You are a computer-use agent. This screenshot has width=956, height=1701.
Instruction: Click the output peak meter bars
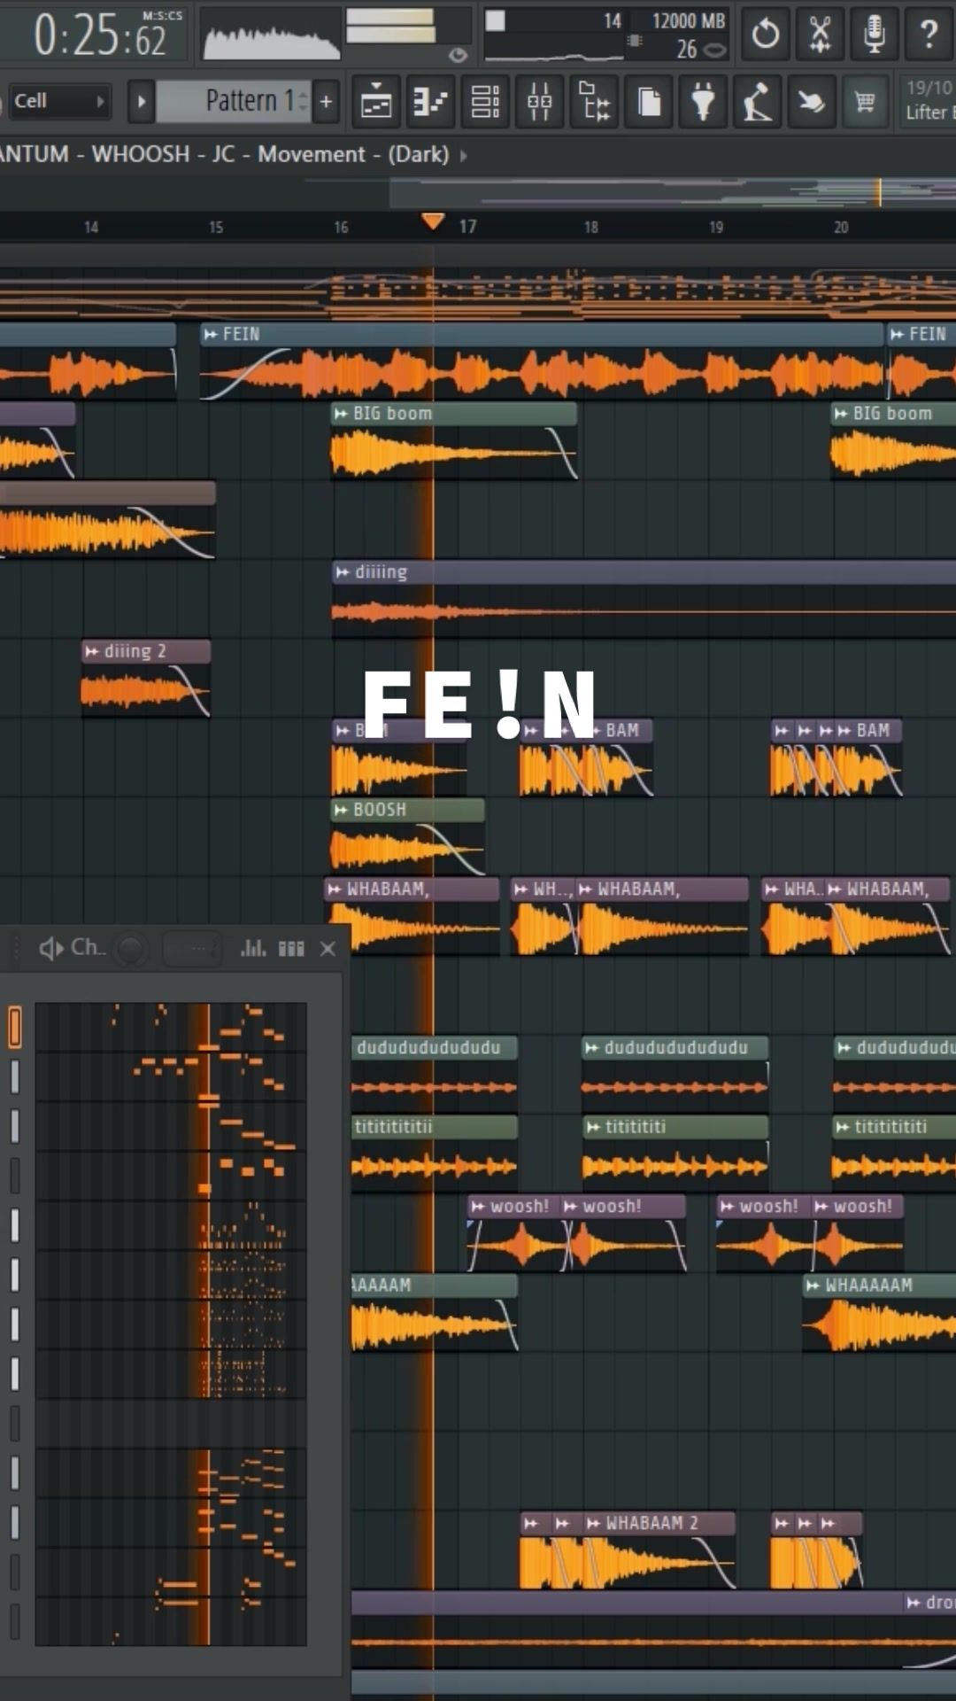[x=389, y=27]
